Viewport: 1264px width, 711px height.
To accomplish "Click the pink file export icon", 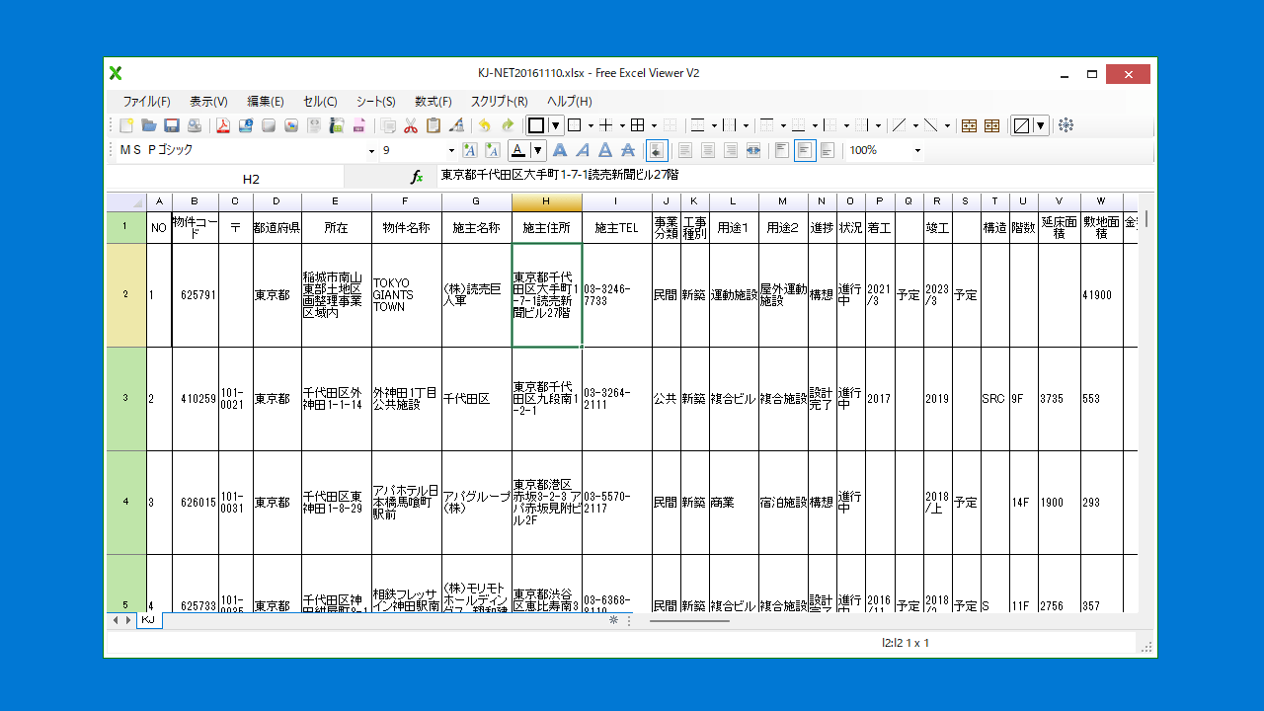I will [x=359, y=125].
